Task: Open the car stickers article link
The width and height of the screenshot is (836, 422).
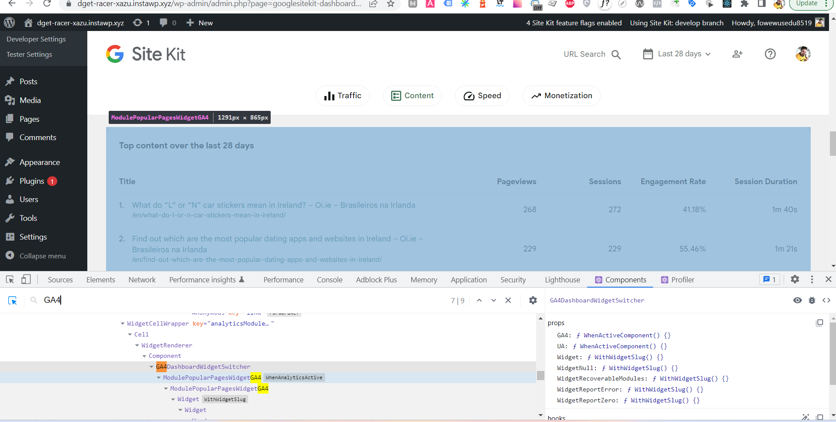Action: click(x=273, y=205)
